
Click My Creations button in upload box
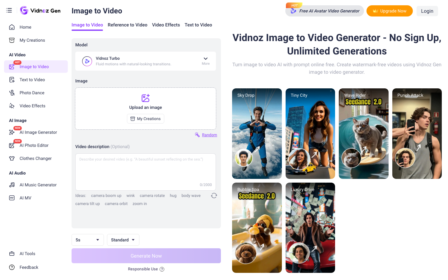146,119
